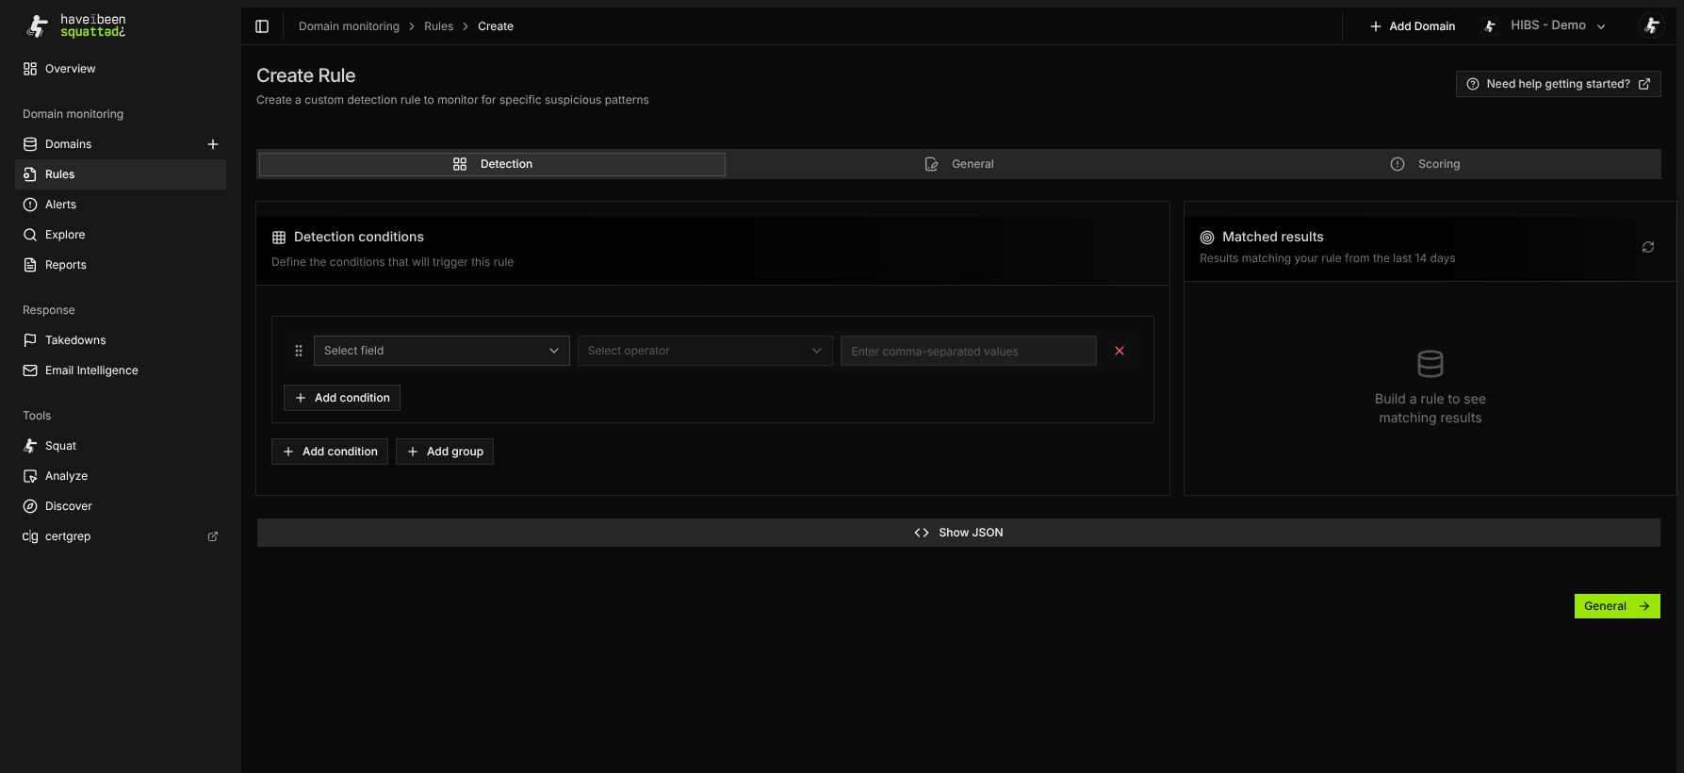
Task: Click the Email Intelligence envelope icon
Action: point(30,370)
